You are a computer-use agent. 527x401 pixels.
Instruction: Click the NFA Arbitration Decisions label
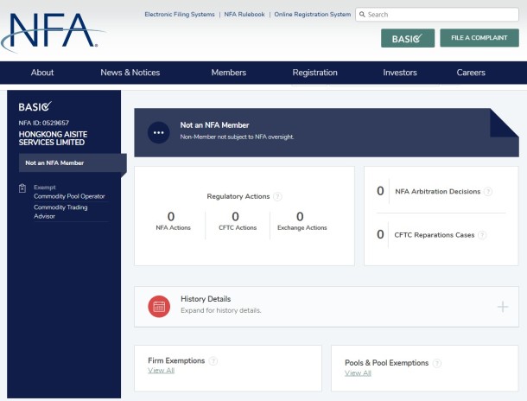(438, 192)
